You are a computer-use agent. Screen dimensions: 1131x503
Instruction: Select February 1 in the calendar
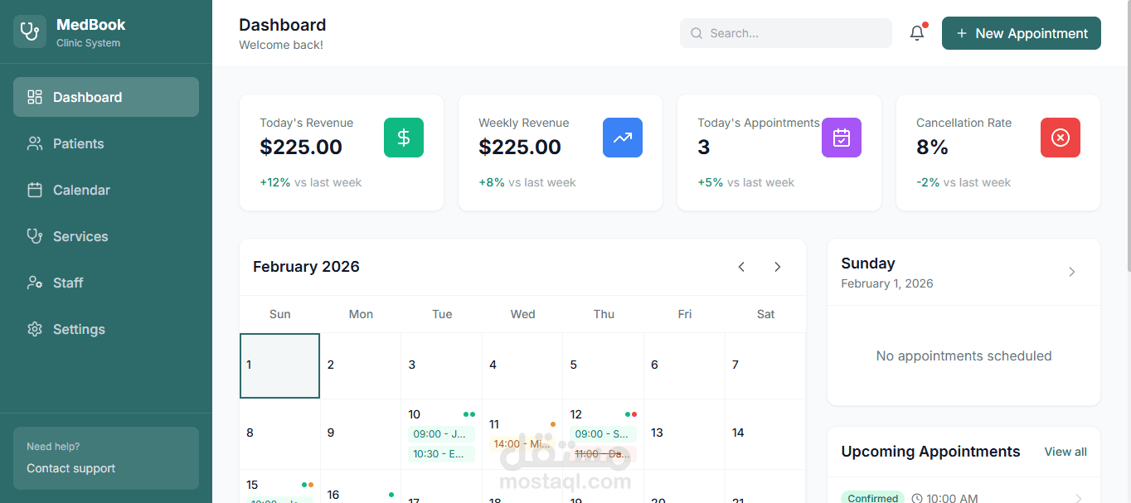[x=279, y=365]
